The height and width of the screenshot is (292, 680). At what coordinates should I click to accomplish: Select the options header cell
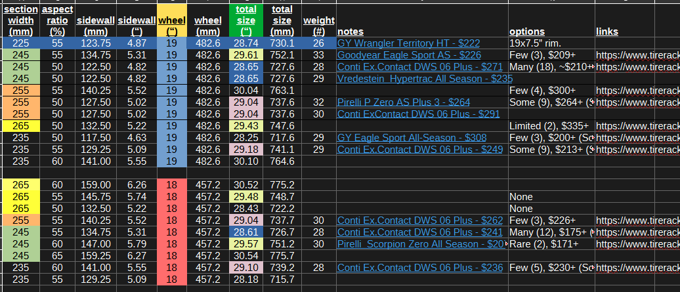pyautogui.click(x=551, y=20)
